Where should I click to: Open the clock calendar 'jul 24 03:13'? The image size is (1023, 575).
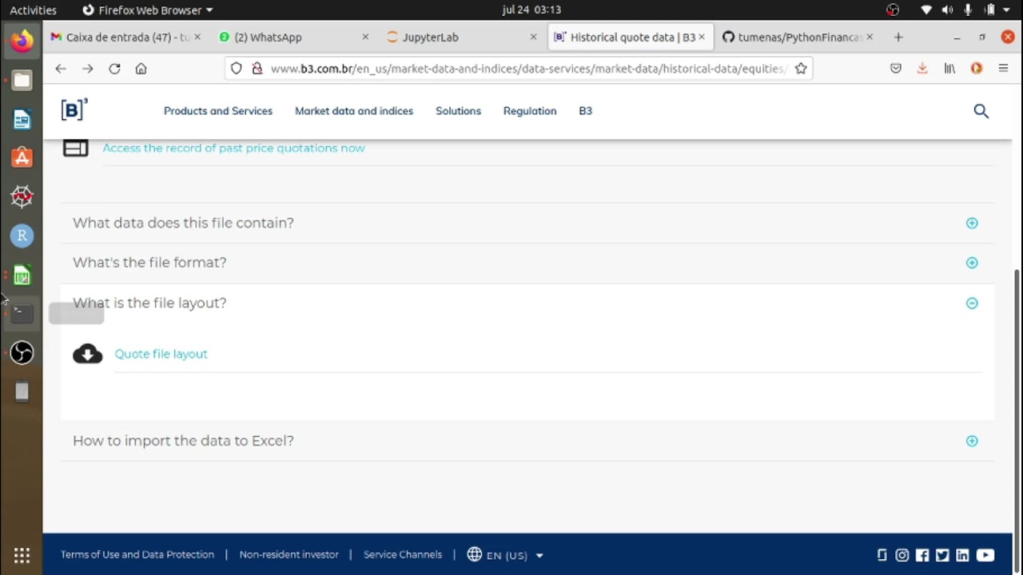tap(531, 10)
